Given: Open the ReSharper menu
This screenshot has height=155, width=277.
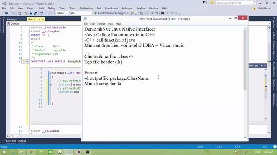Looking at the screenshot, I should tap(127, 8).
